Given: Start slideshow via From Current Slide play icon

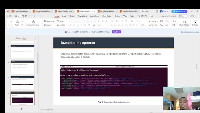Looking at the screenshot, I should tap(33, 22).
